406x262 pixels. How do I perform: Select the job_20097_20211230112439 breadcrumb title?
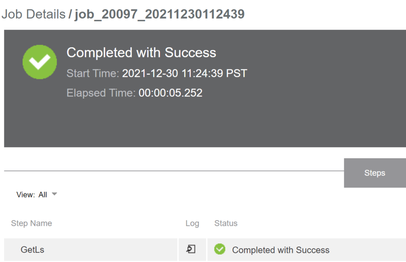point(159,14)
